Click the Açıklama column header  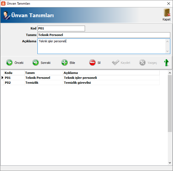111,73
